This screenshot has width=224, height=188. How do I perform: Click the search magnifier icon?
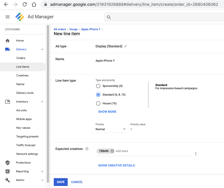[x=109, y=17]
